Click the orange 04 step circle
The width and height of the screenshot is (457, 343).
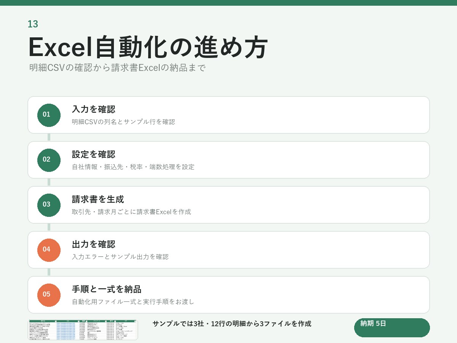tap(49, 250)
